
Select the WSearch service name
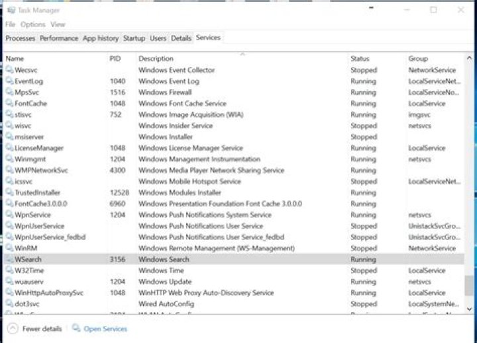pos(28,259)
